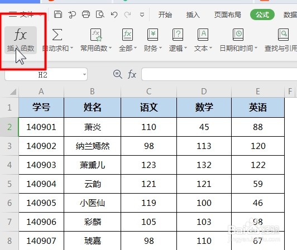Screen dimensions: 297x250
Task: Open the All functions (全部) icon
Action: (x=127, y=35)
